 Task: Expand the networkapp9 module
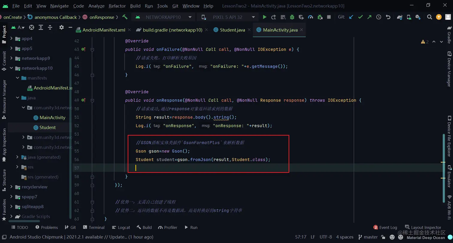[x=11, y=58]
